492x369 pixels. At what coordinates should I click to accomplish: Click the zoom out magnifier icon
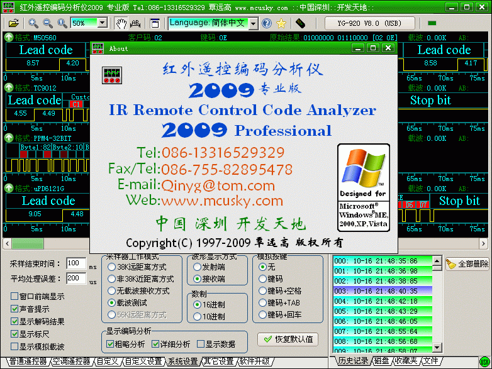click(x=48, y=23)
